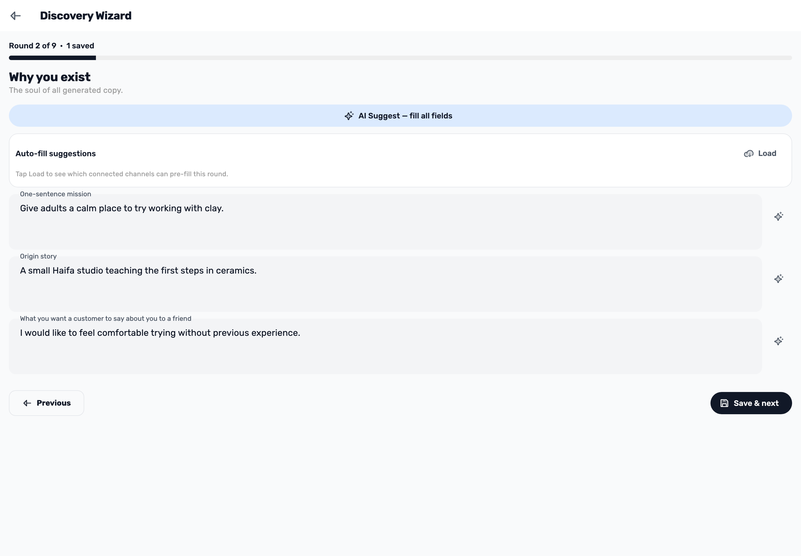Go back using the header arrow icon

pos(16,16)
